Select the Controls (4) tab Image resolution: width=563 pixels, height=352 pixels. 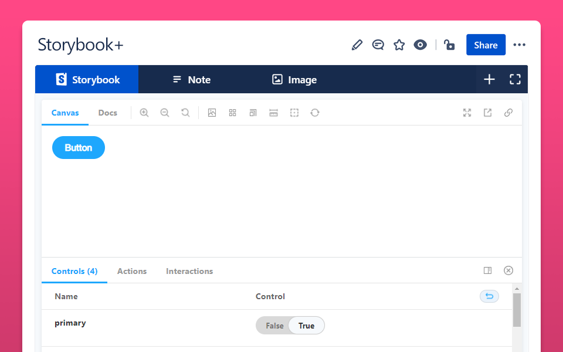74,271
